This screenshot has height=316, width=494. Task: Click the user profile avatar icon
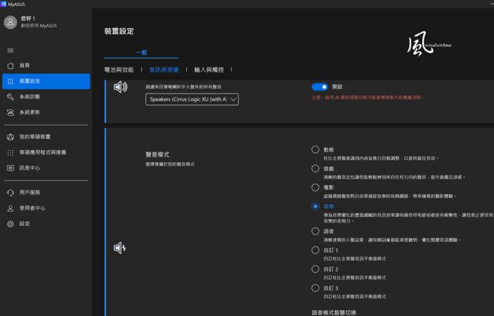pyautogui.click(x=10, y=22)
